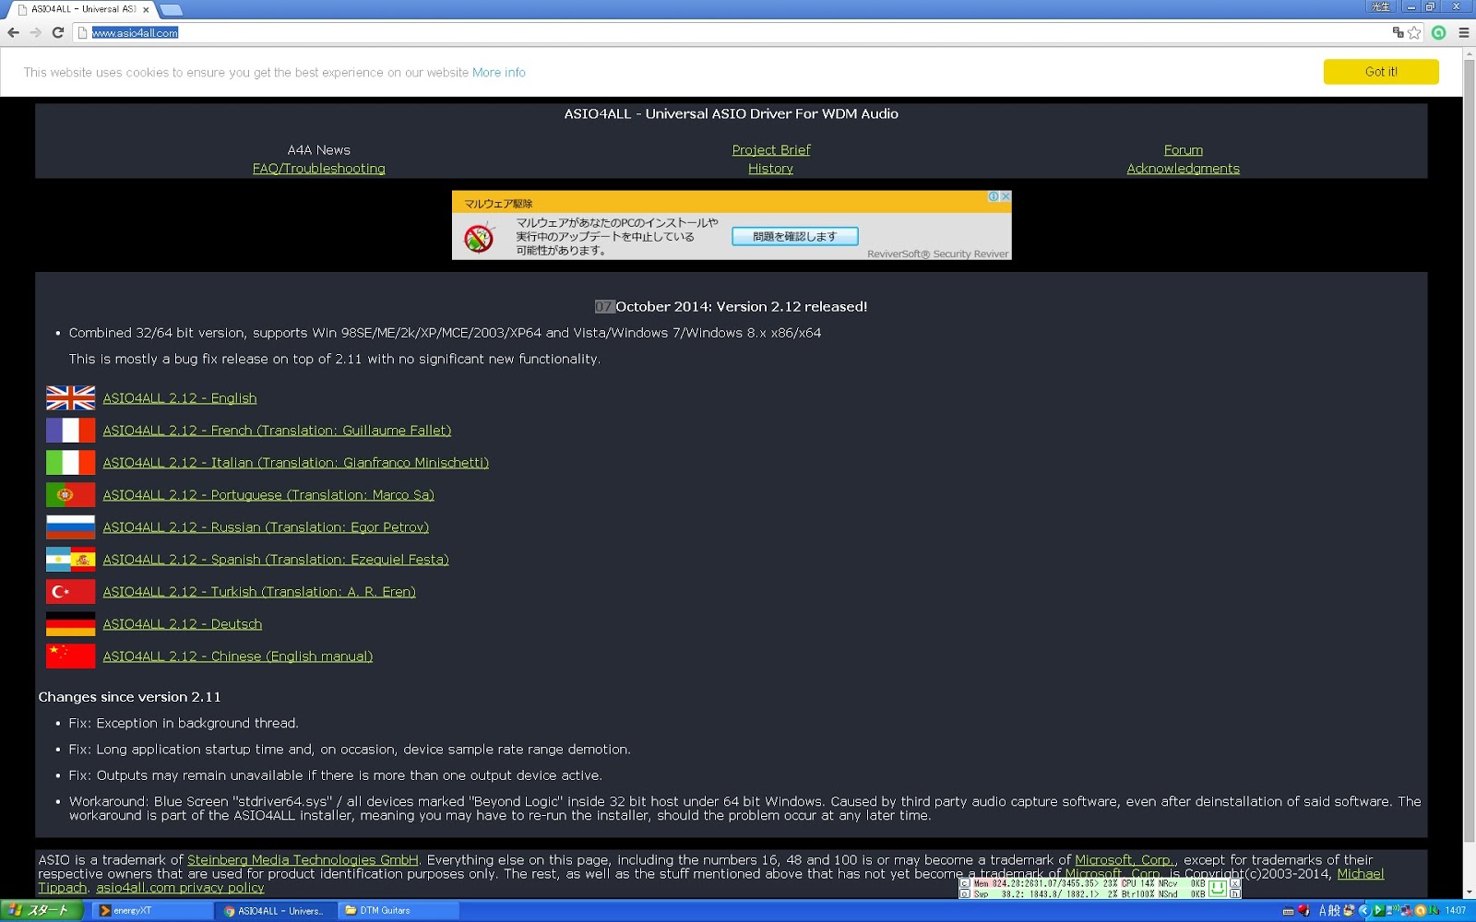Download ASIO4ALL 2.12 - French
The height and width of the screenshot is (922, 1476).
tap(277, 431)
